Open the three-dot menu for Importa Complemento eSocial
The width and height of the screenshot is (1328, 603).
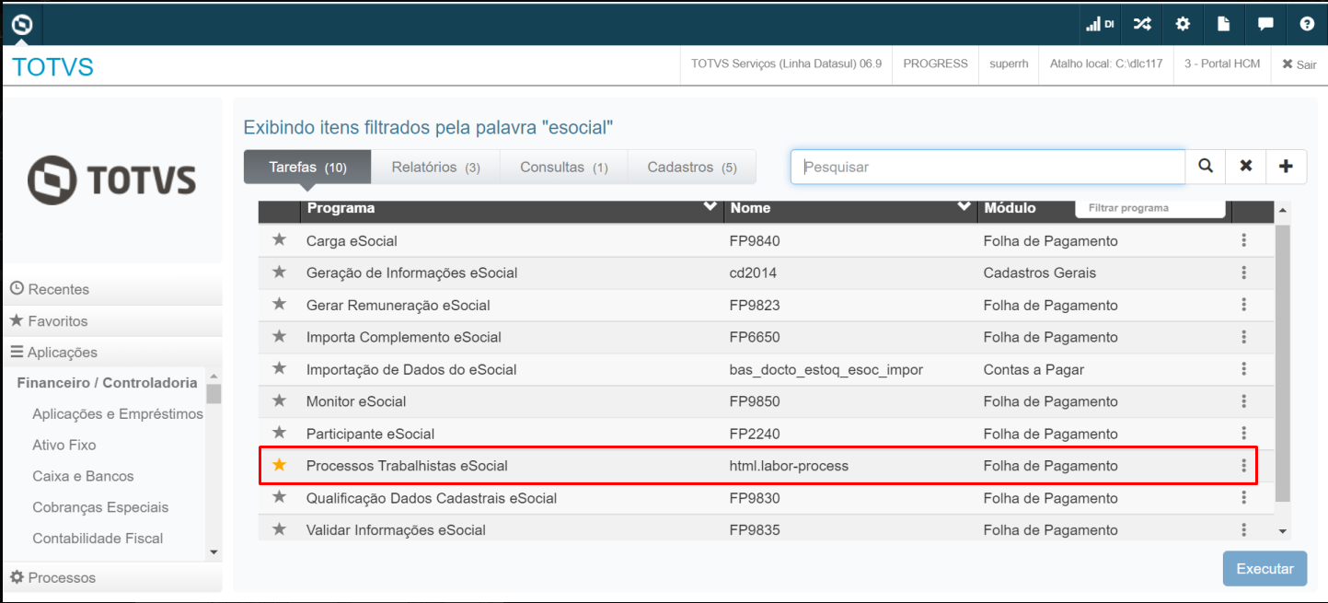pyautogui.click(x=1243, y=337)
